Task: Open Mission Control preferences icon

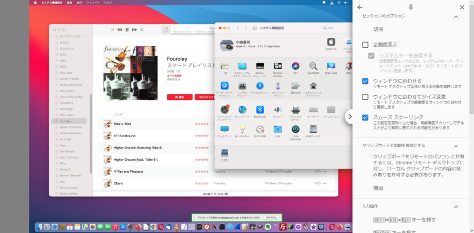Action: point(278,66)
